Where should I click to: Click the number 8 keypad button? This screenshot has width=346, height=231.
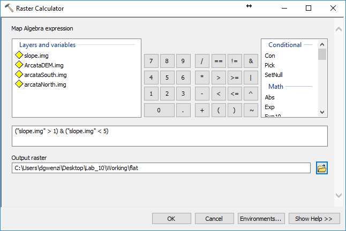pyautogui.click(x=167, y=61)
